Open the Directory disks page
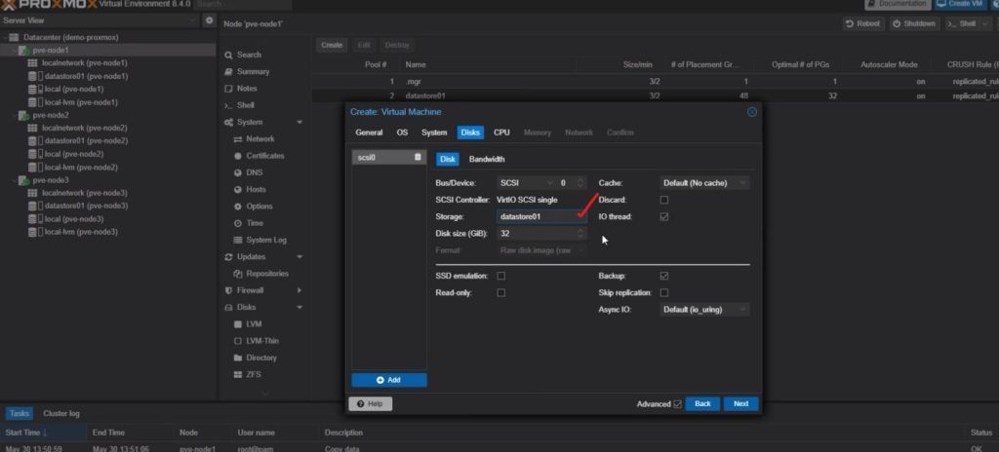The image size is (999, 452). pos(261,358)
